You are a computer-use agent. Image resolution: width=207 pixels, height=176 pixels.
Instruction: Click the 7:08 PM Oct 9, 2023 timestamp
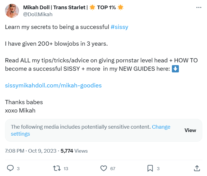coord(31,151)
